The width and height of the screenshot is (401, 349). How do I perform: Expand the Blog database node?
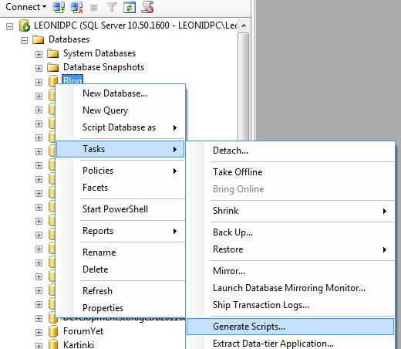[39, 82]
